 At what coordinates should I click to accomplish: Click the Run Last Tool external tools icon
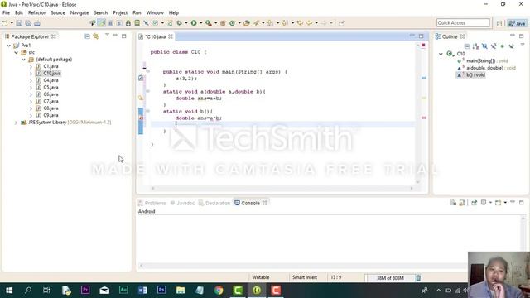(x=209, y=23)
